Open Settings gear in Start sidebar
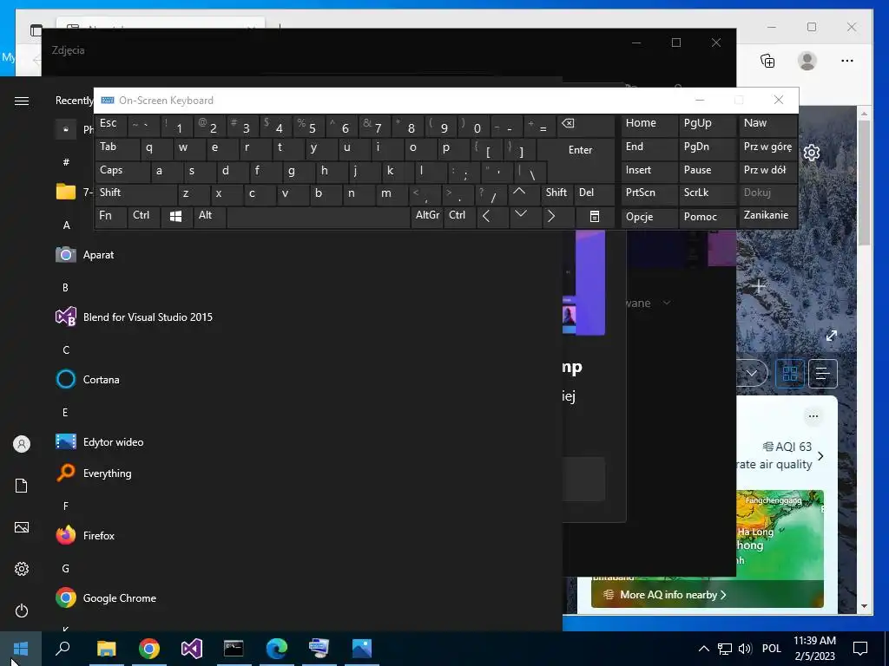This screenshot has height=666, width=889. pos(22,569)
